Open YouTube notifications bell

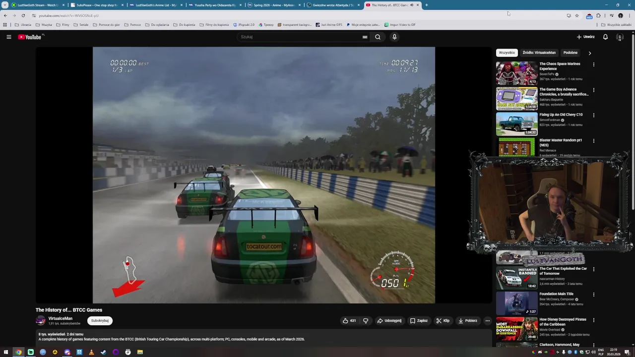(605, 37)
